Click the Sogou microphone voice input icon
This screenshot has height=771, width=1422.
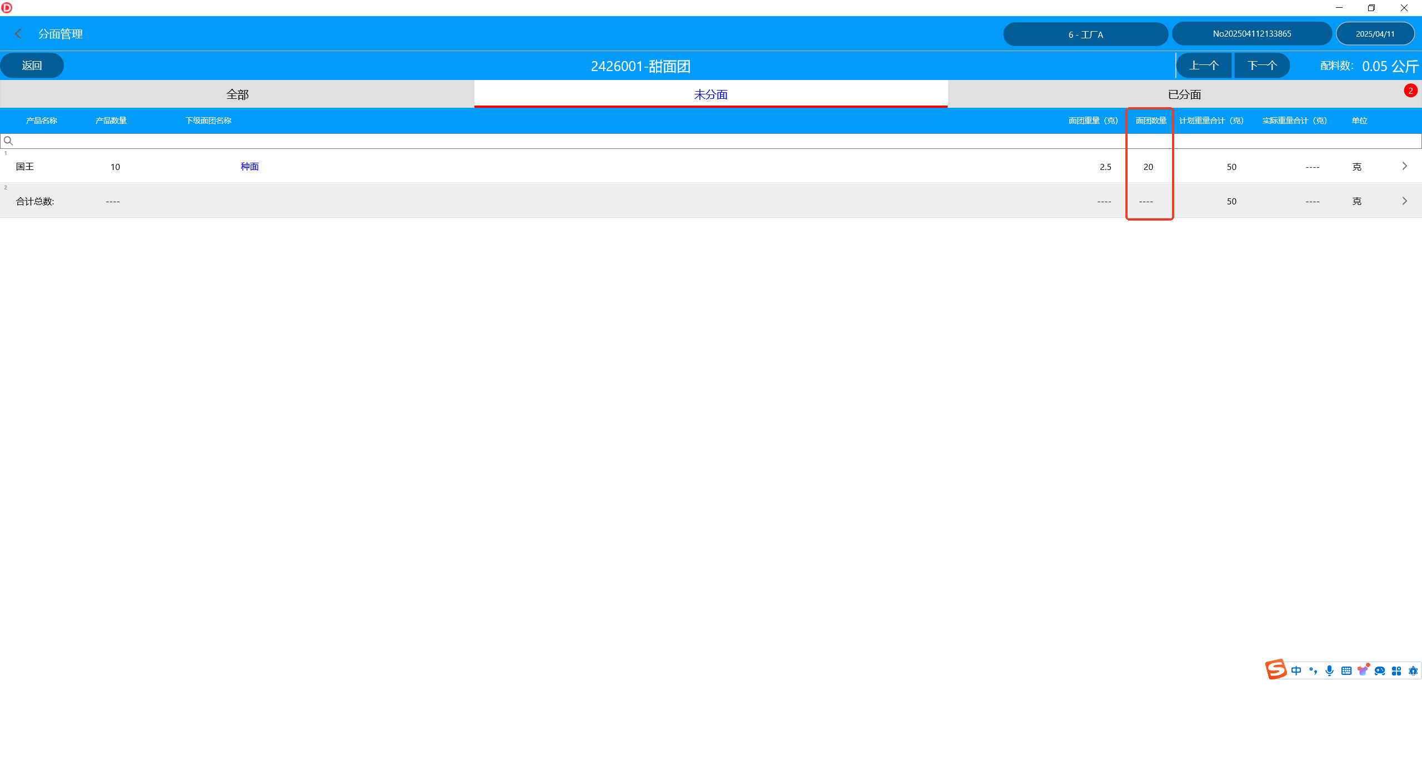tap(1329, 671)
